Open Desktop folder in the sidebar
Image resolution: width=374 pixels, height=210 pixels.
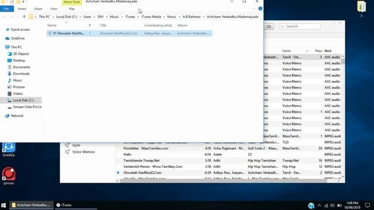(19, 61)
